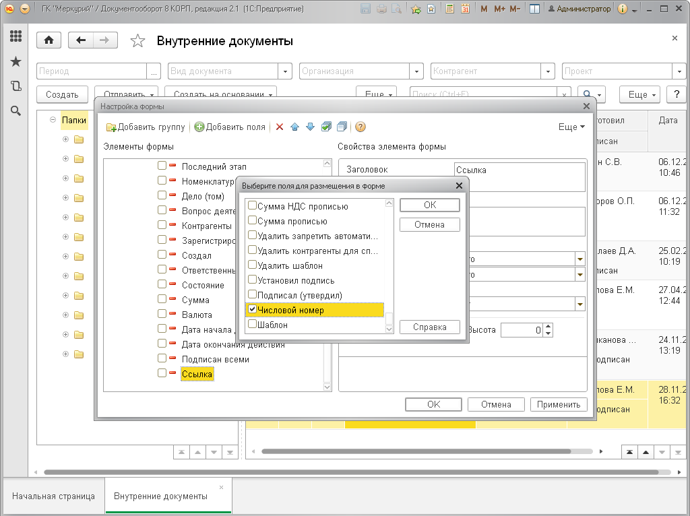Go back using the left arrow
This screenshot has height=516, width=690.
tap(81, 40)
